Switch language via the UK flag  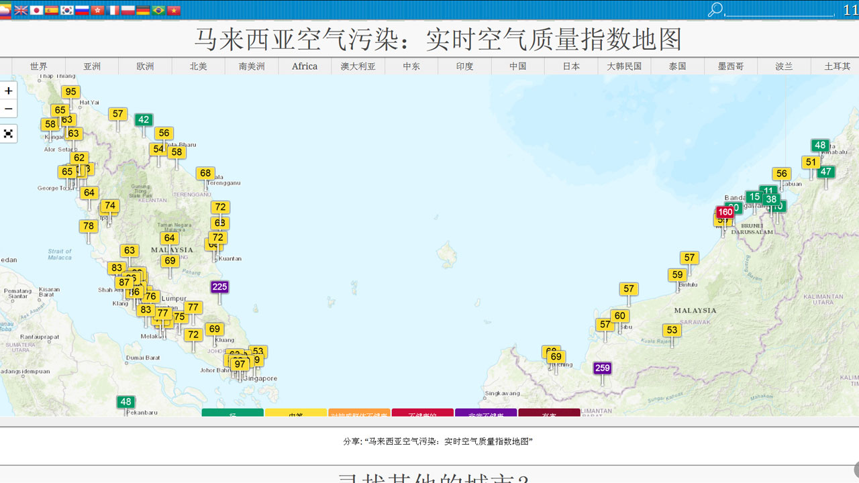(21, 10)
